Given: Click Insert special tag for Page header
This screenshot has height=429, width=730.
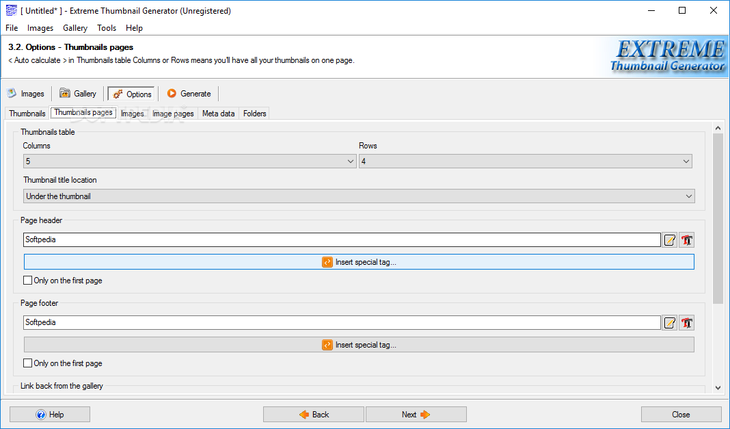Looking at the screenshot, I should tap(359, 262).
